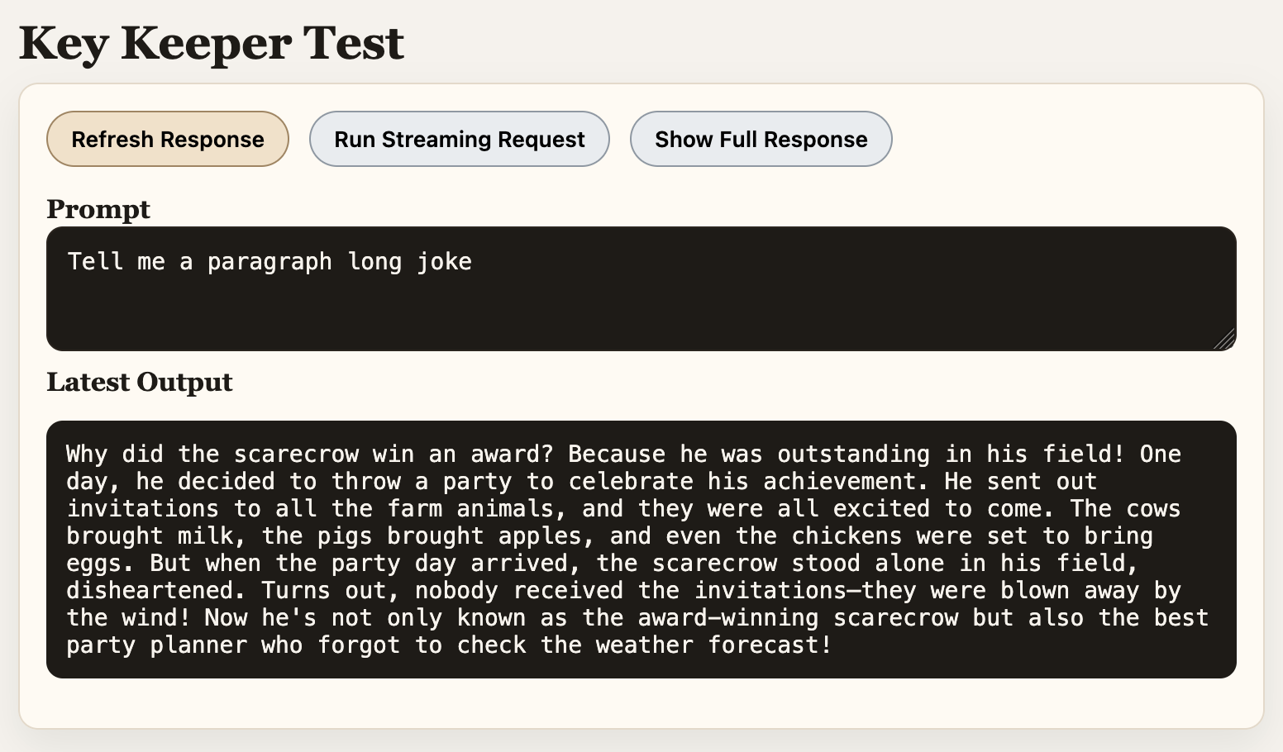Click the Latest Output display box
This screenshot has height=752, width=1283.
coord(641,548)
